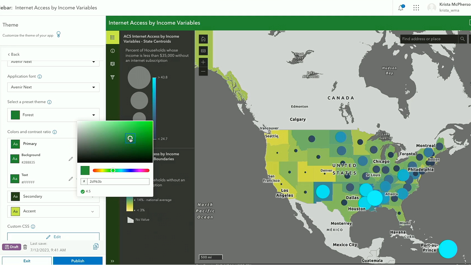Zoom out on the map

[x=203, y=71]
